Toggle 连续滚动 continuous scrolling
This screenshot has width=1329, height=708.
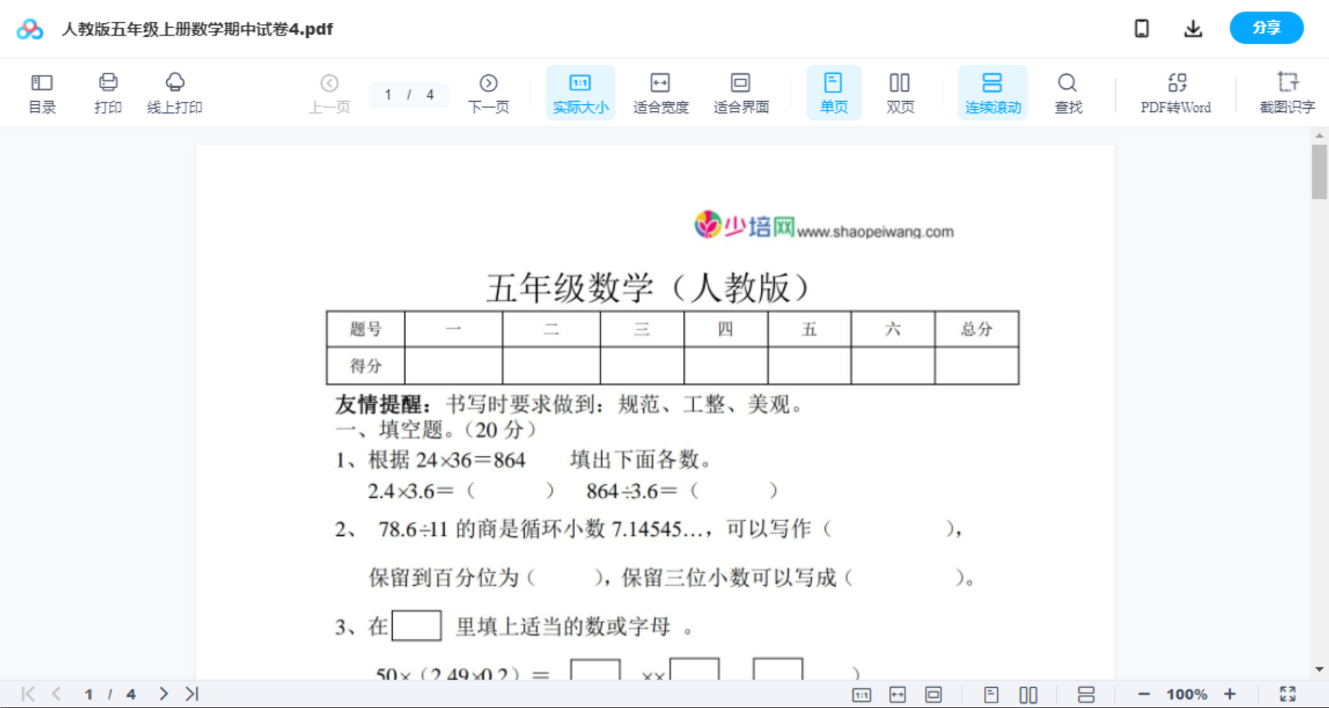(x=993, y=93)
